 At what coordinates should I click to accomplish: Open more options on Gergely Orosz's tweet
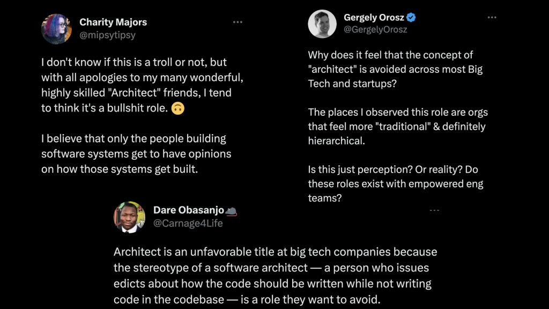(x=492, y=18)
